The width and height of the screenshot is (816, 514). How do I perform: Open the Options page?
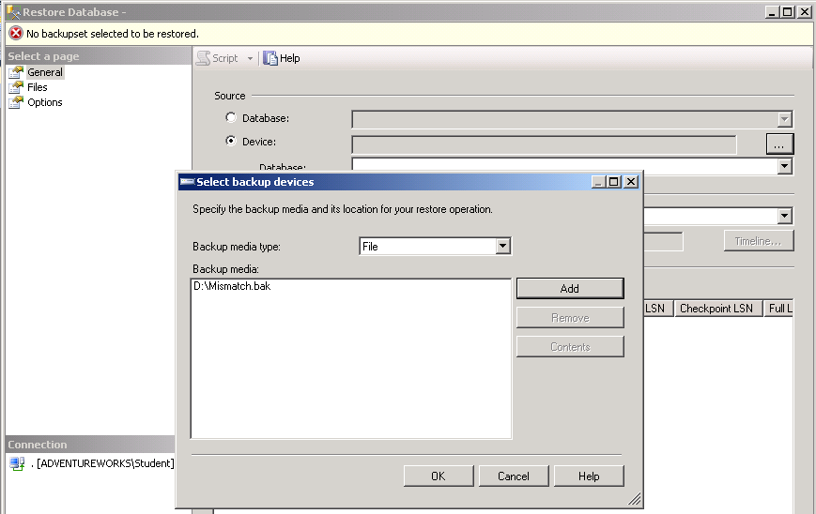click(44, 102)
